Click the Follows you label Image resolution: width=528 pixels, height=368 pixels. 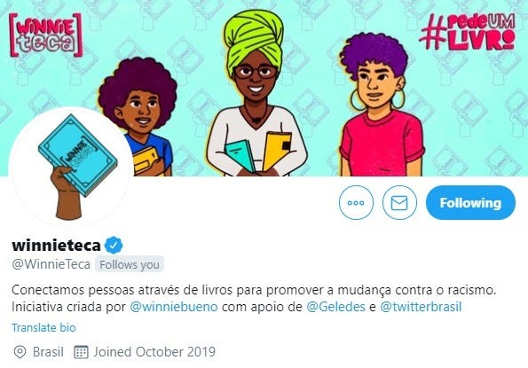(130, 264)
